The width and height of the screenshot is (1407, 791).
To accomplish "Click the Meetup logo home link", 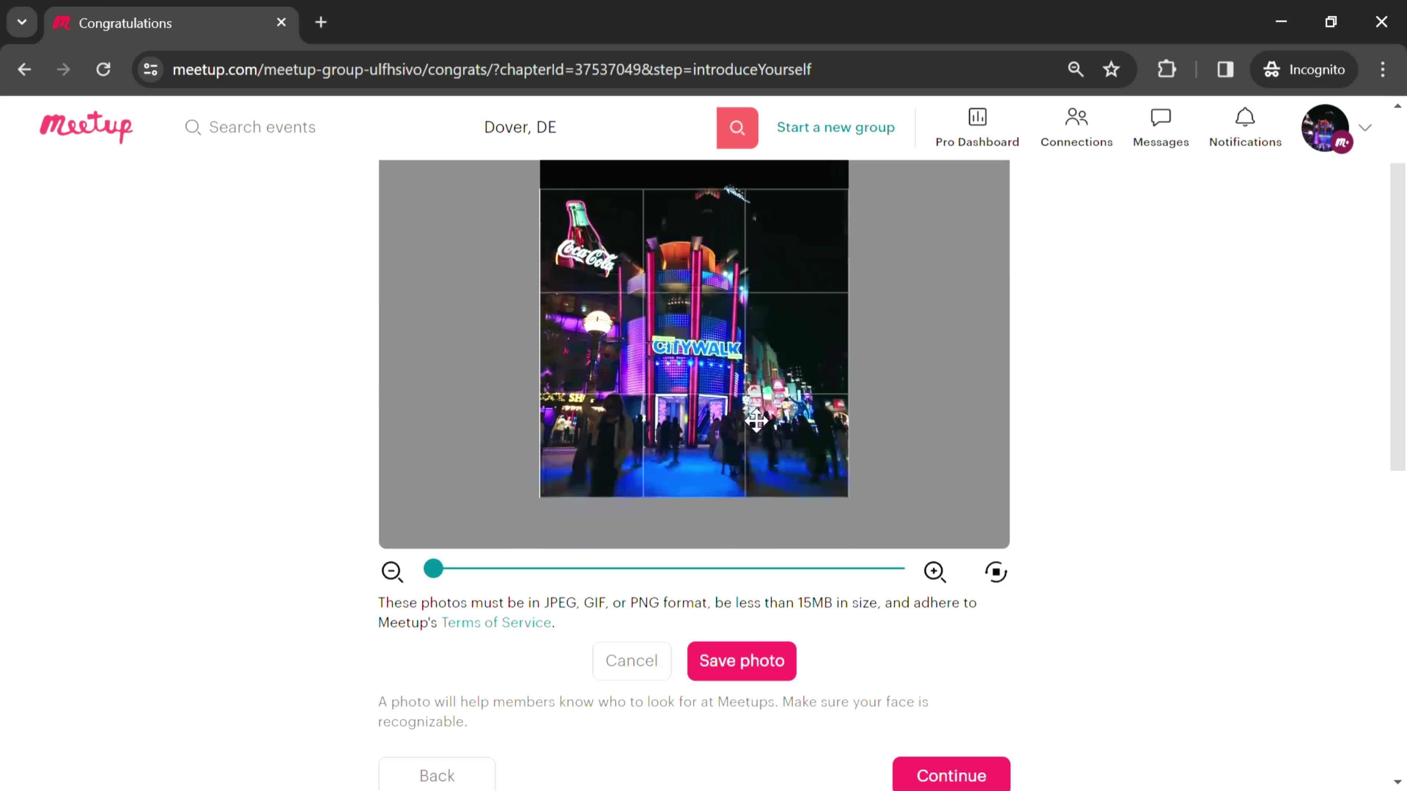I will coord(86,126).
